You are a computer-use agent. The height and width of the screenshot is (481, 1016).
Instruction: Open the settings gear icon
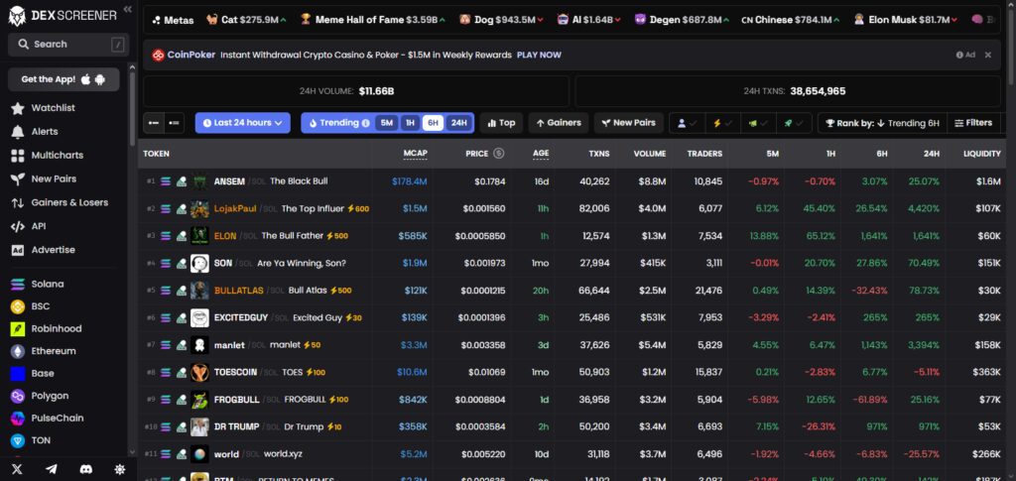pyautogui.click(x=120, y=469)
